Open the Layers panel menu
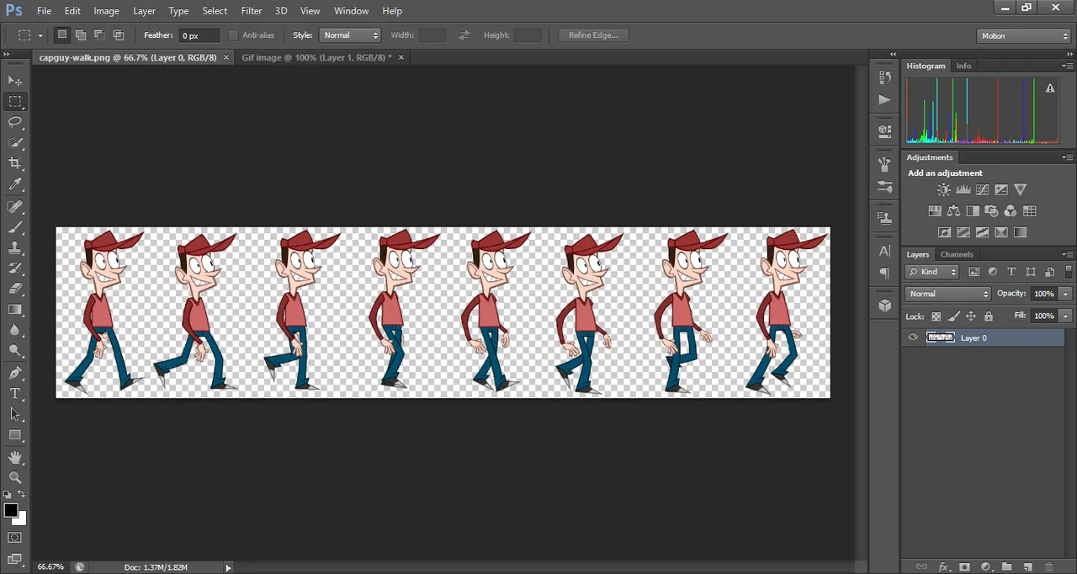1077x574 pixels. [x=1067, y=254]
